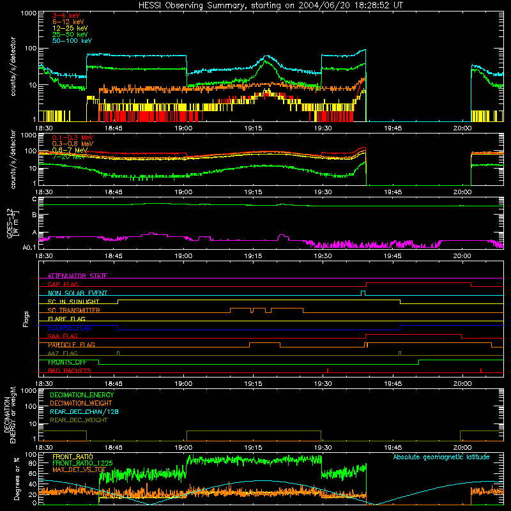The width and height of the screenshot is (511, 511).
Task: Click the HESSI Observing Summary title text
Action: tap(271, 6)
